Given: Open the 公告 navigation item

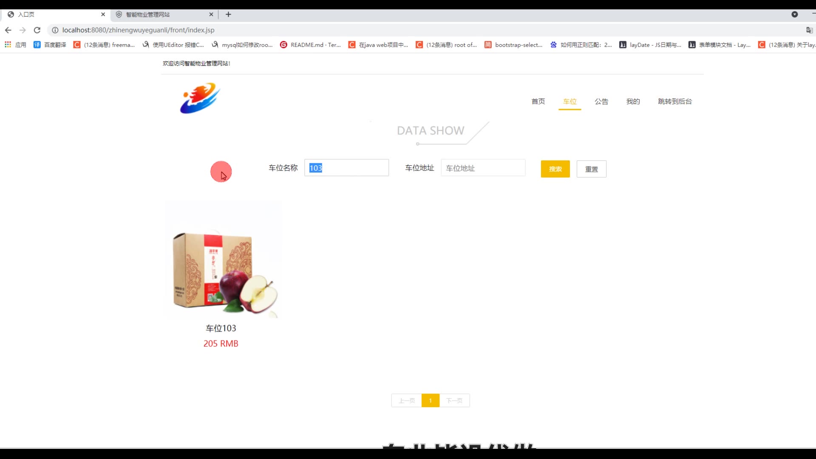Looking at the screenshot, I should [601, 102].
